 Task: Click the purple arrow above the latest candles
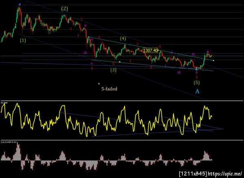pos(208,52)
